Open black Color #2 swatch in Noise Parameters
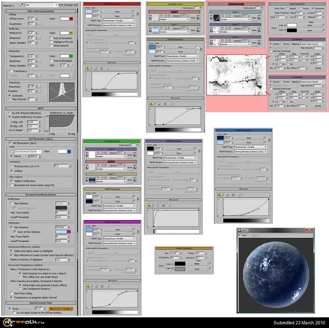Screen dimensions: 329x328 (292, 31)
